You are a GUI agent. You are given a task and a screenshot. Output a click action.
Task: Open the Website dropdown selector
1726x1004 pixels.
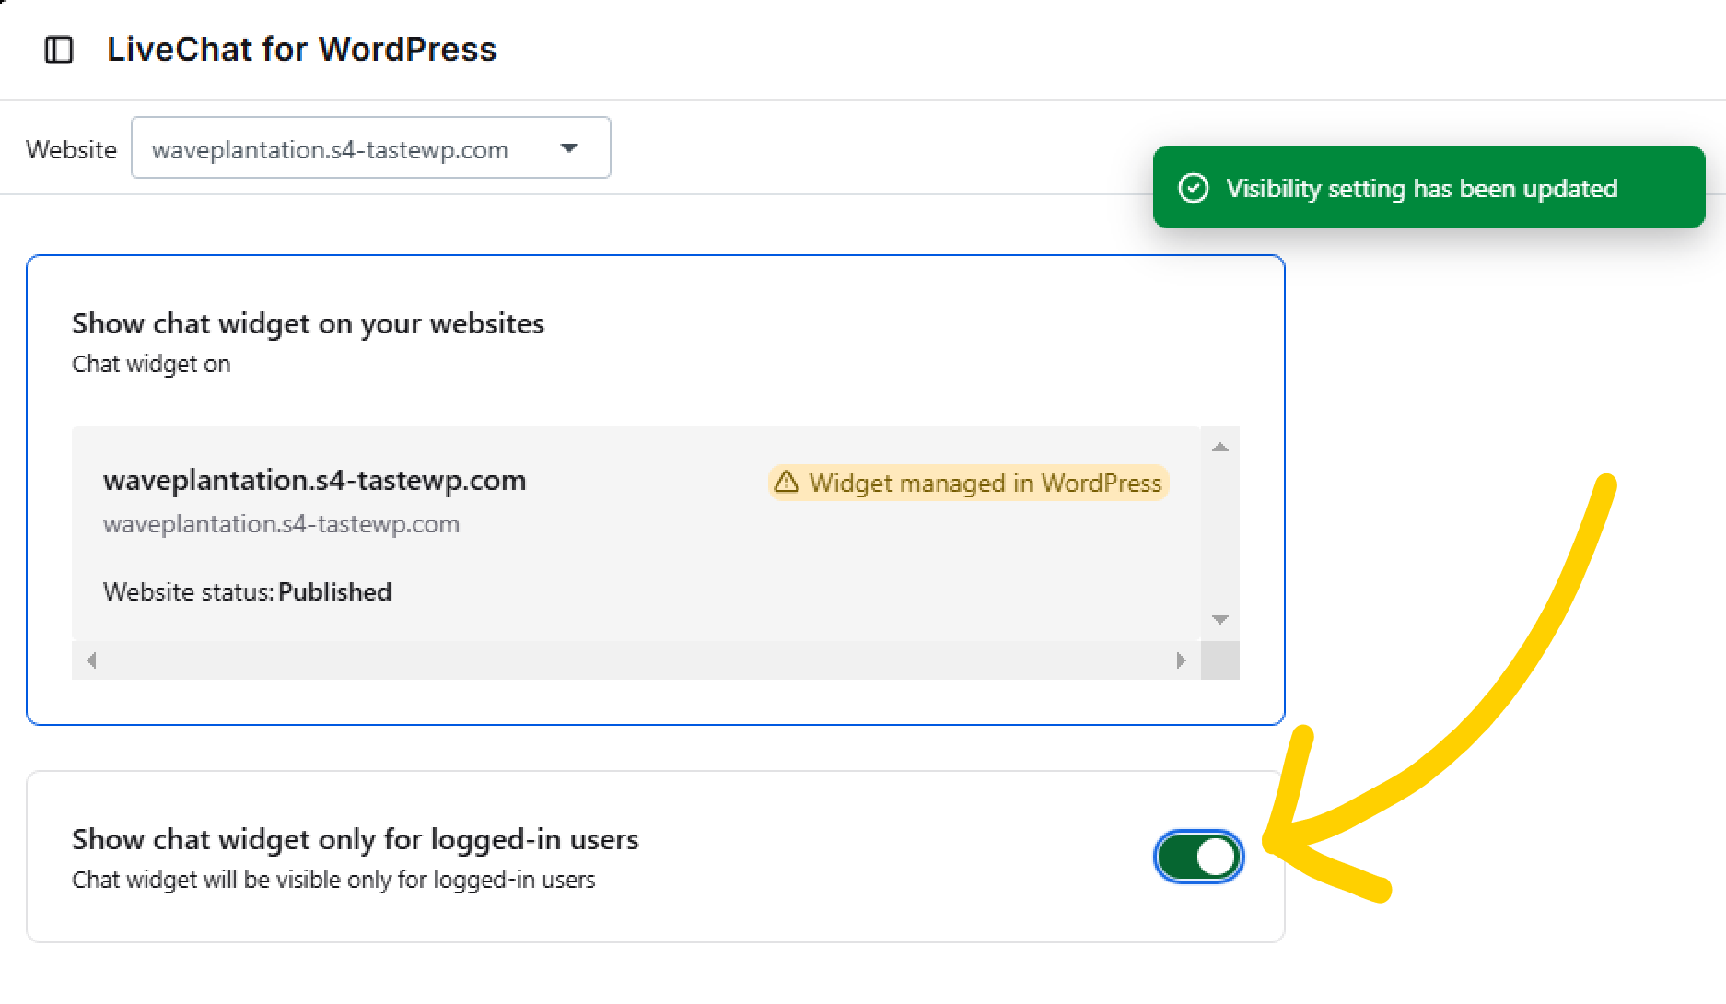[x=371, y=147]
